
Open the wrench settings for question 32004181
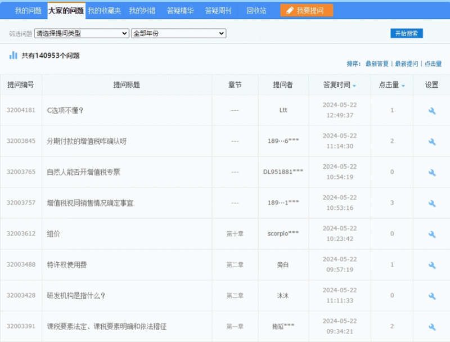tap(431, 110)
